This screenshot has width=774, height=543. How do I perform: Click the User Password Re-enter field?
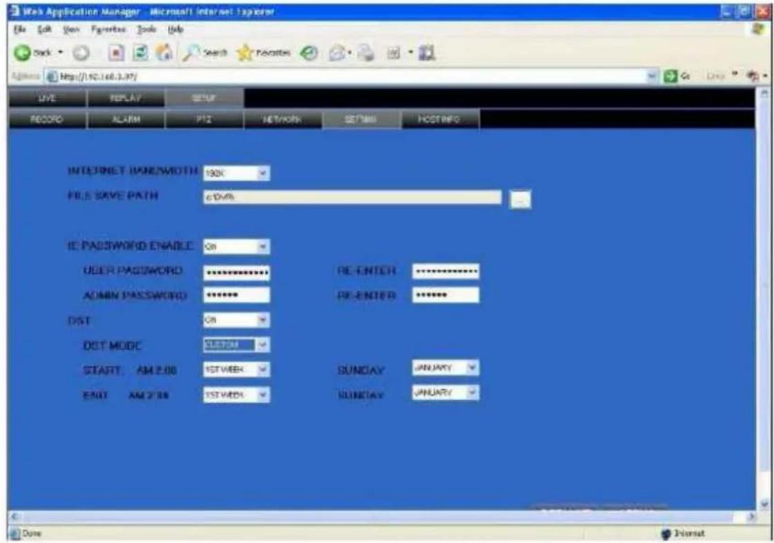(x=446, y=271)
